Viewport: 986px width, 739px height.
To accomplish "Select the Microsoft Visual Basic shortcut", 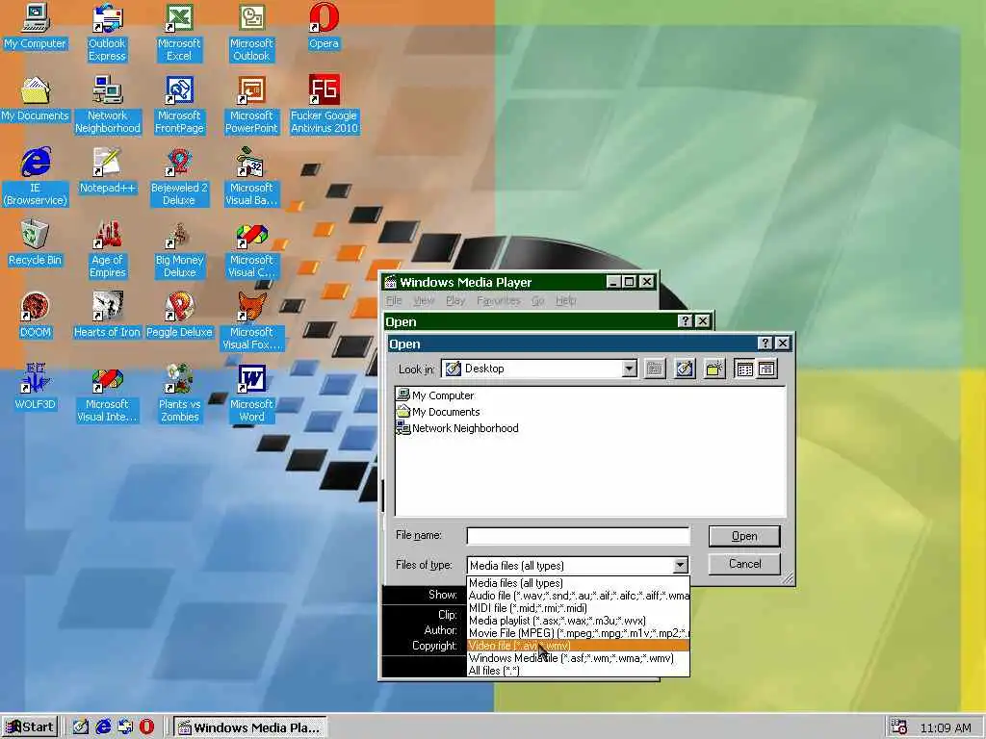I will click(251, 177).
